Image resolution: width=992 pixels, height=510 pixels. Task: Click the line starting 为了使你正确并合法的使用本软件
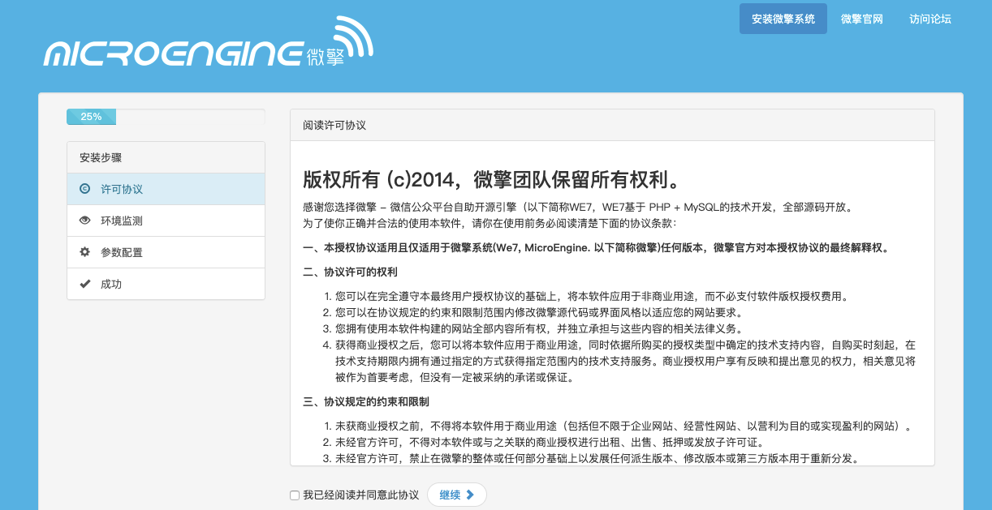tap(489, 223)
